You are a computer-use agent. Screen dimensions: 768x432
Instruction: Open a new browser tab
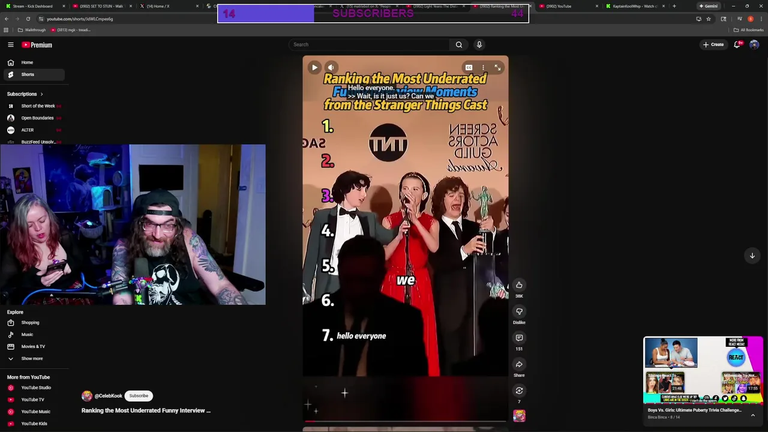click(674, 6)
